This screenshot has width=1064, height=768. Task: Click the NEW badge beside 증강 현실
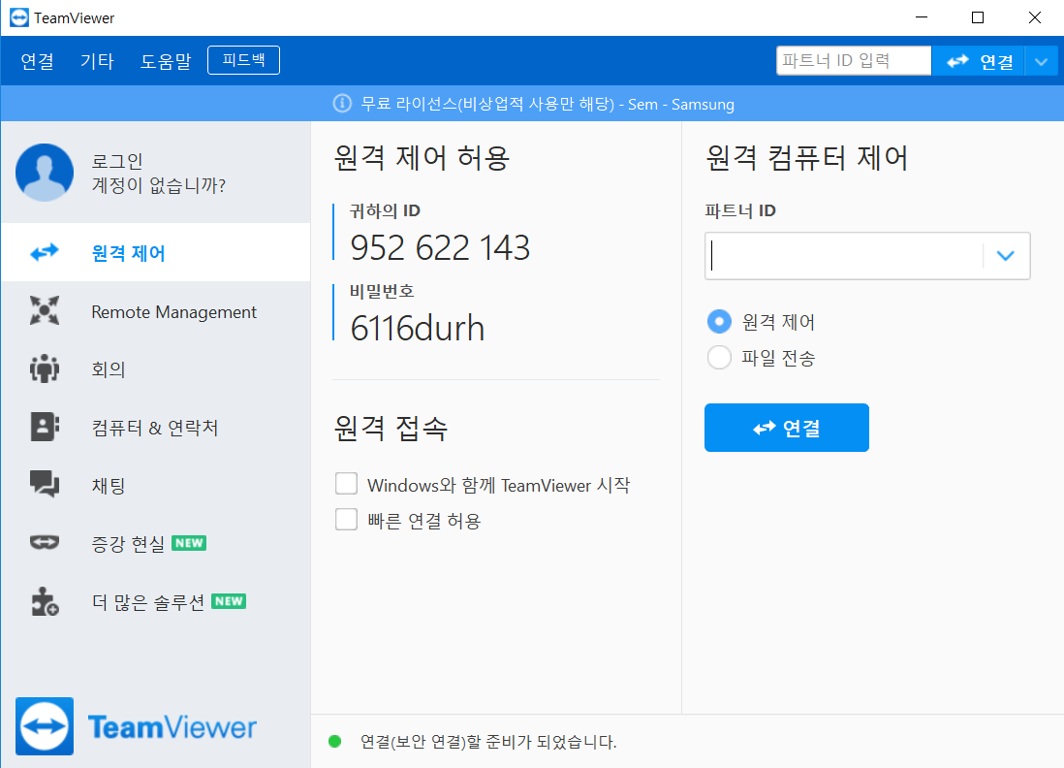point(189,543)
